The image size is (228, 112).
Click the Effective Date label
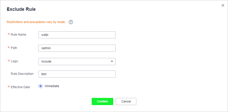[x=20, y=87]
